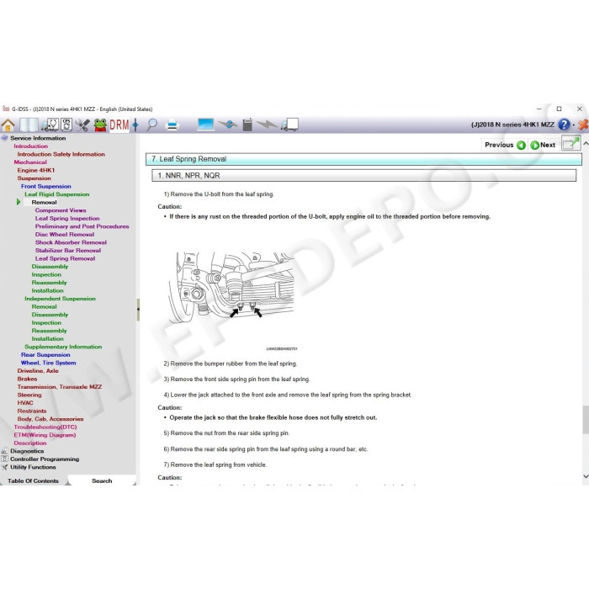
Task: Switch to Table Of Contents tab
Action: click(33, 480)
